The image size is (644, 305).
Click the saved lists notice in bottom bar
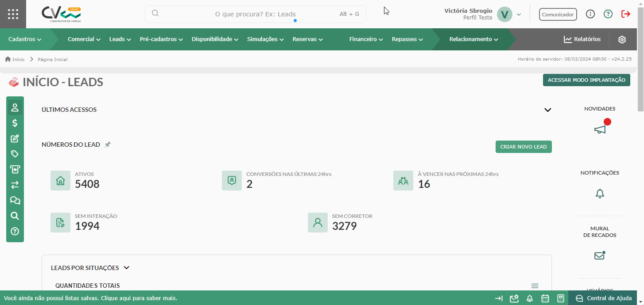(x=90, y=298)
